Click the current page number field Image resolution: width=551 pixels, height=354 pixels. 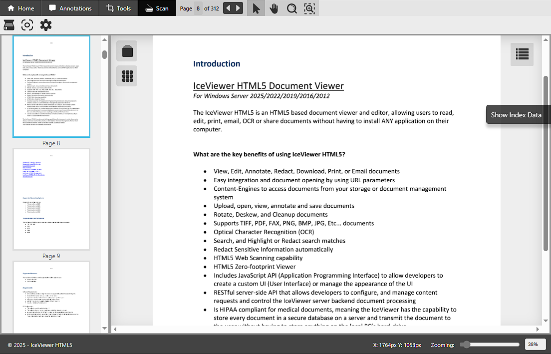point(198,8)
